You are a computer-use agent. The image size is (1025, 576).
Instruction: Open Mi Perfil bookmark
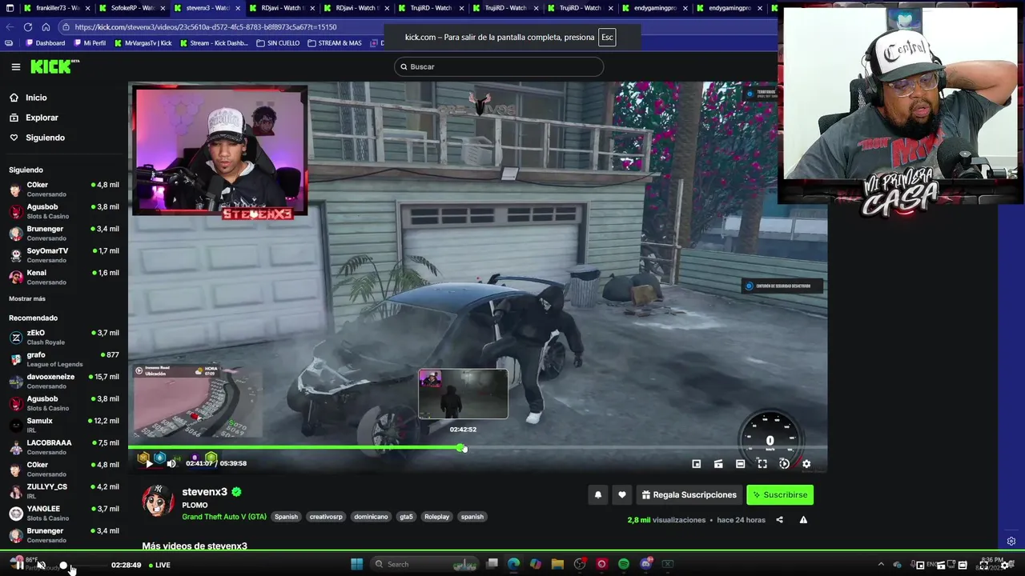point(90,43)
